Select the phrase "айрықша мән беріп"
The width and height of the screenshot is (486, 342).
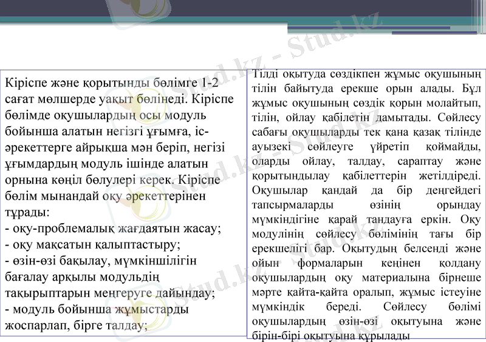[132, 147]
